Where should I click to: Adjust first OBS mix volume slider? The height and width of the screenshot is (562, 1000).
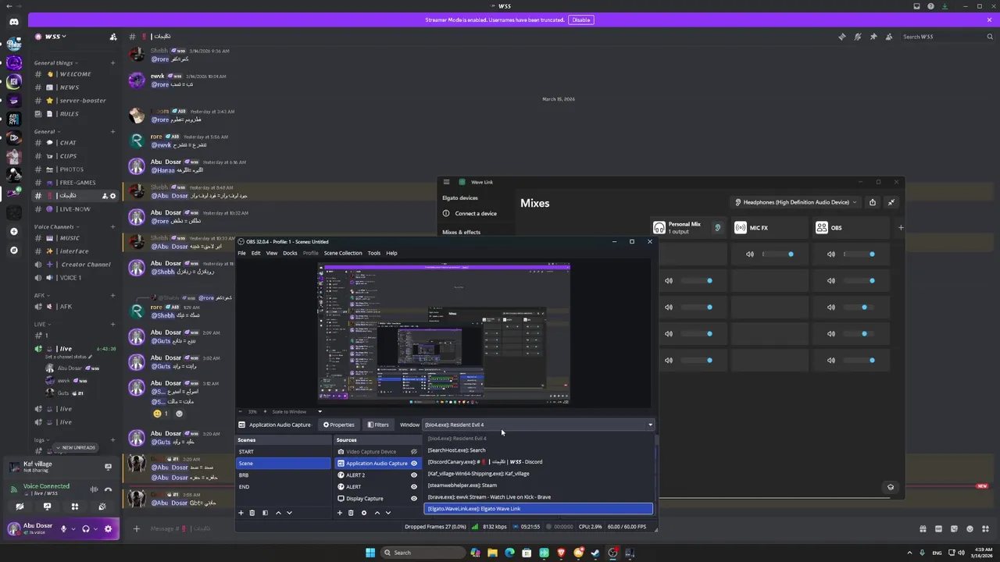coord(857,254)
